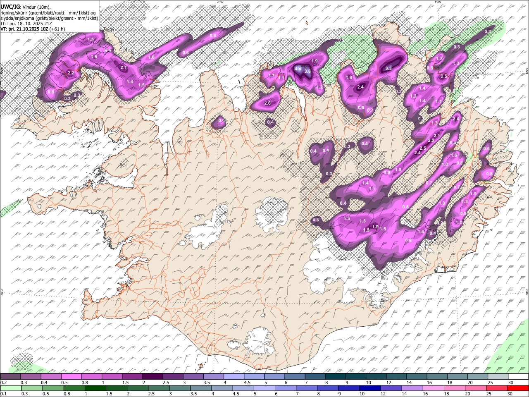Pick the deep blue swatch between 10 and 12 in lower row
The width and height of the screenshot is (529, 397).
point(370,388)
